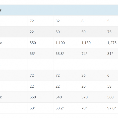Select the cell with value 58
118x118 pixels.
(111, 86)
